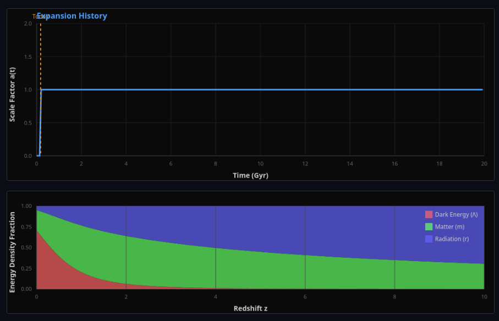Click the green Matter legend swatch
This screenshot has width=499, height=321.
429,226
